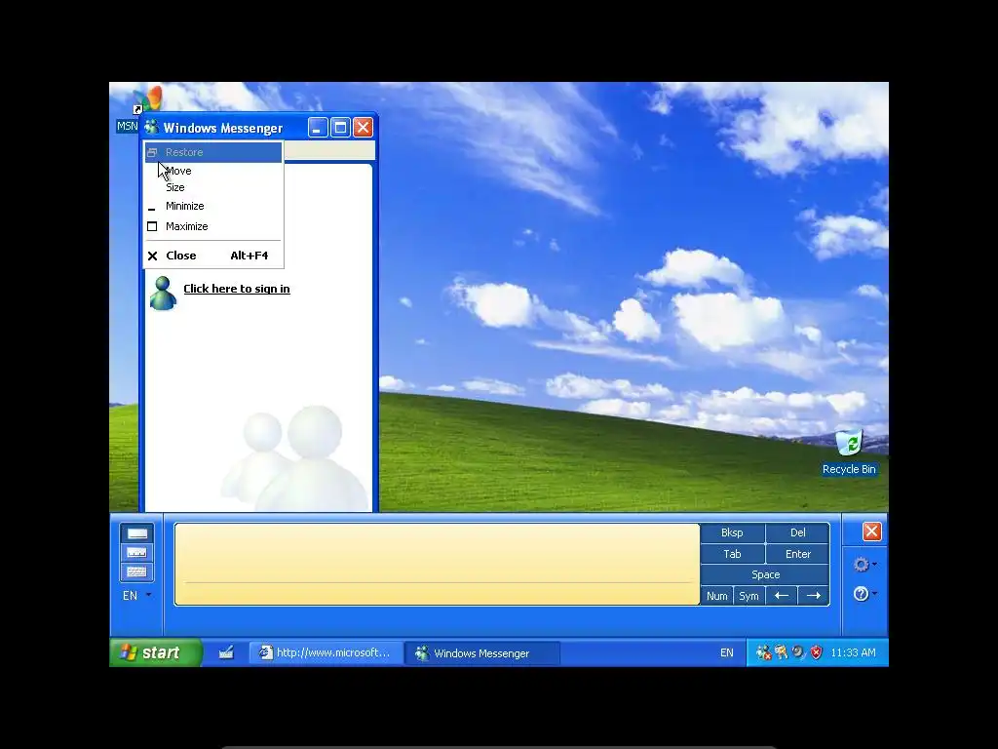Switch input panel to character pad mode

tap(136, 553)
